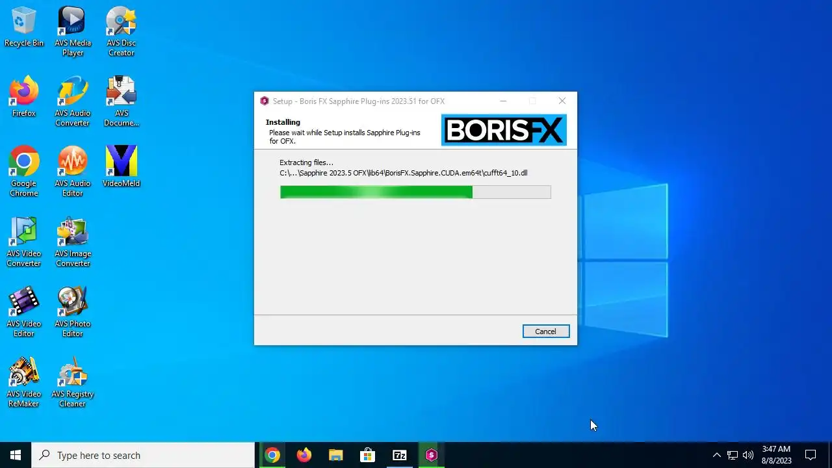Image resolution: width=832 pixels, height=468 pixels.
Task: Open network status tray icon
Action: [733, 455]
